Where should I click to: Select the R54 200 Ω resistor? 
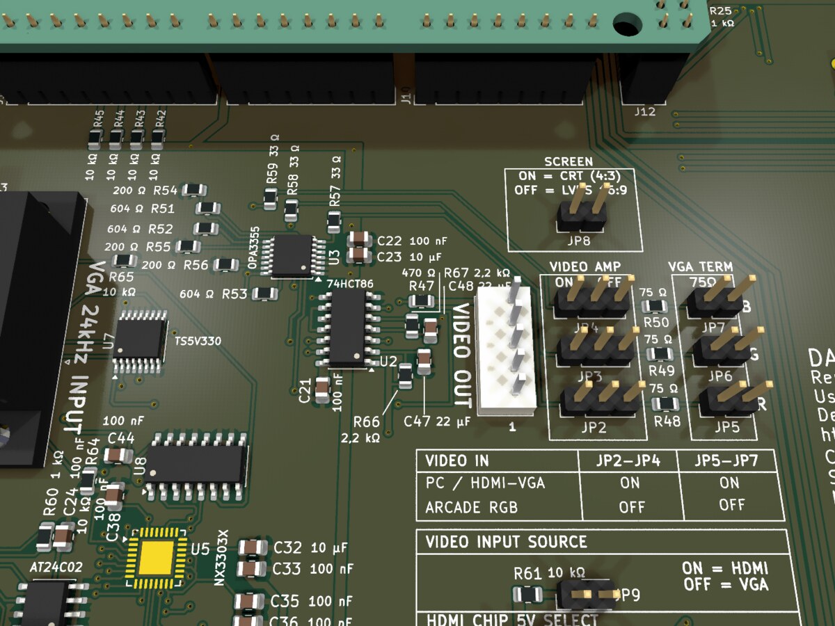tap(193, 190)
